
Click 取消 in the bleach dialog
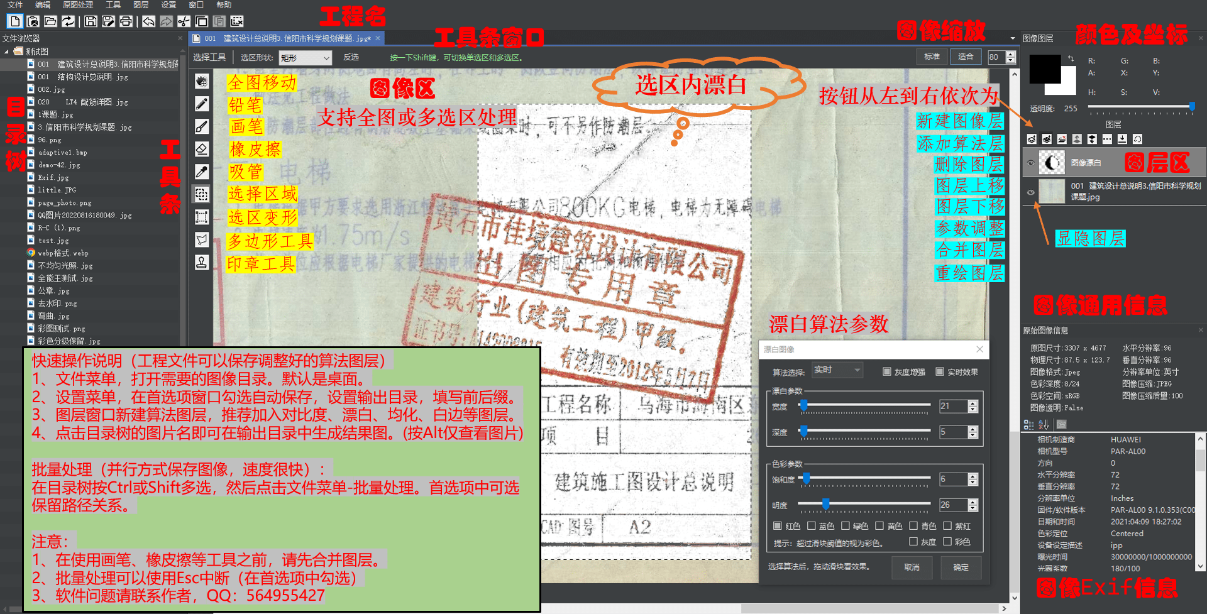[912, 567]
